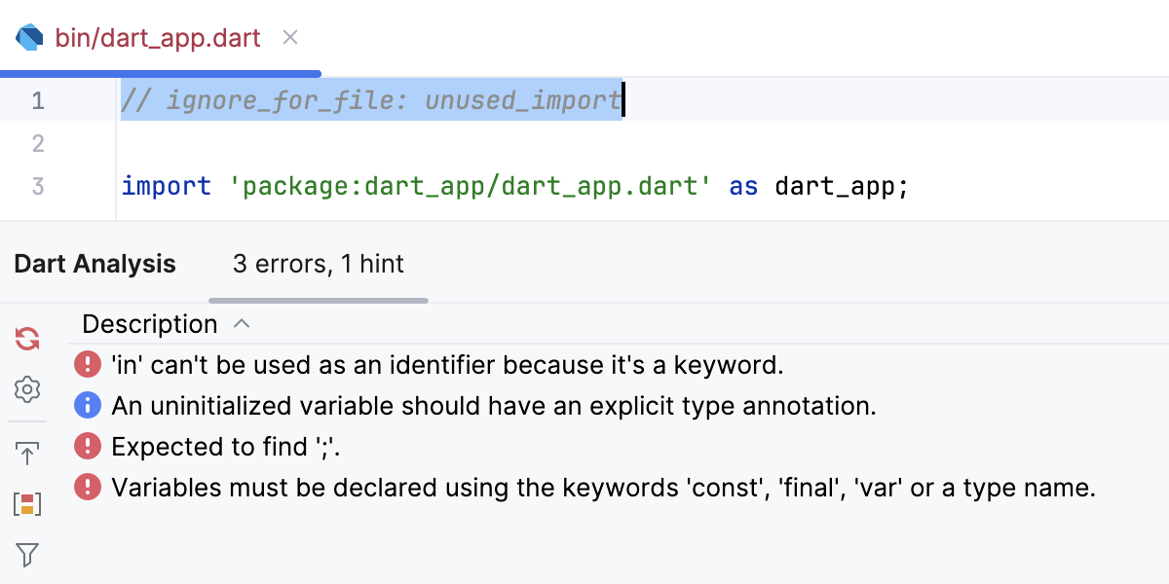Screen dimensions: 1169x584
Task: Click the red error icon beside the keyword error
Action: pyautogui.click(x=88, y=365)
